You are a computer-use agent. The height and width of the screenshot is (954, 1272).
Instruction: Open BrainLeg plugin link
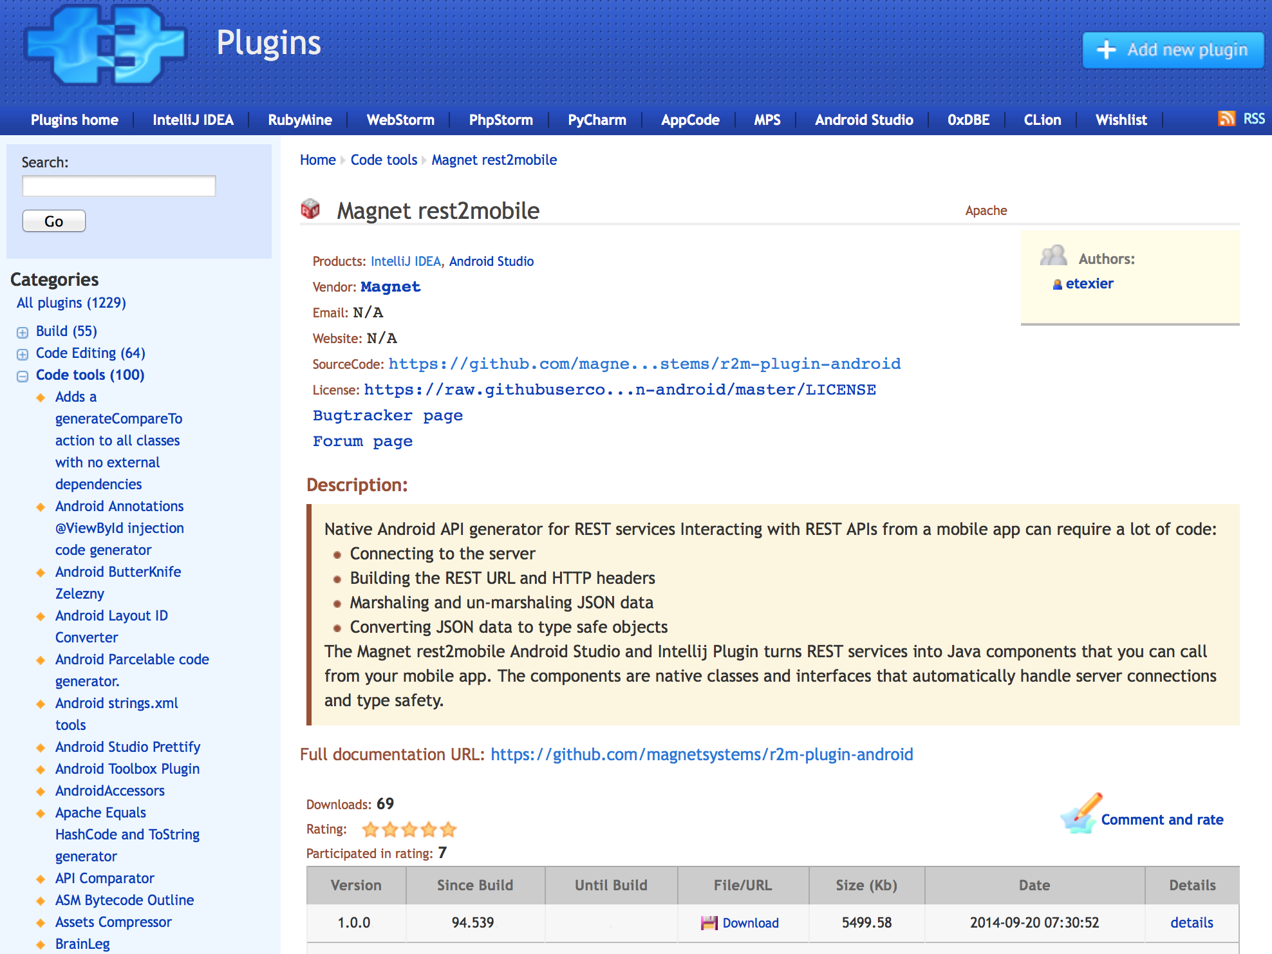[82, 944]
